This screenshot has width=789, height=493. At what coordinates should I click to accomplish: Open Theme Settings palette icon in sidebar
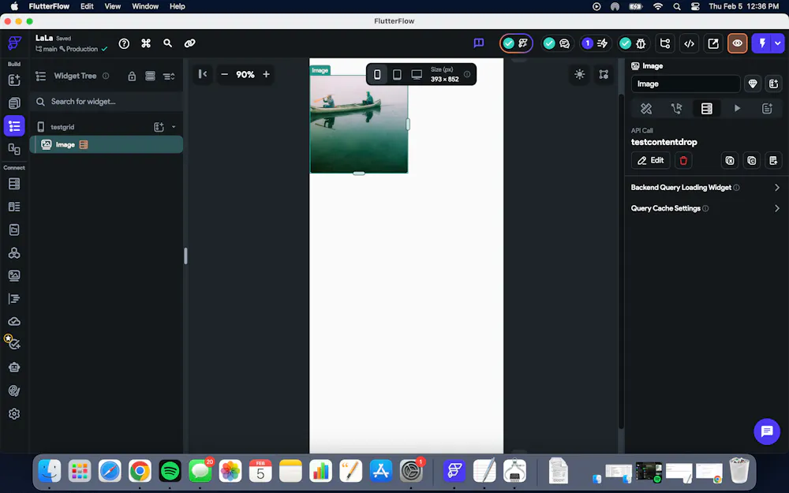click(x=14, y=390)
